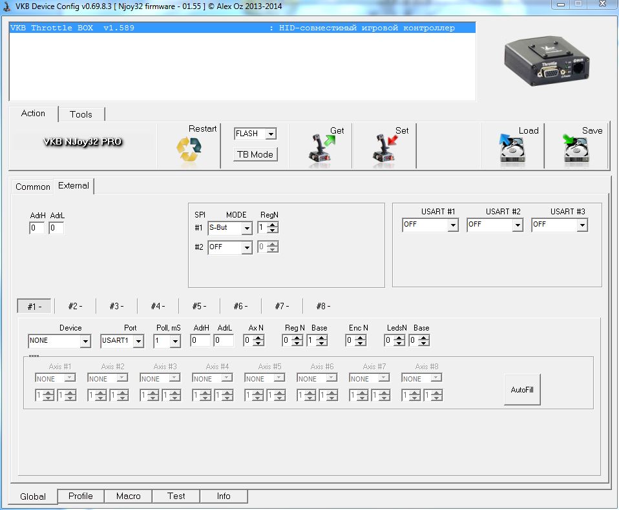Switch to the Common tab
The image size is (619, 510).
pyautogui.click(x=33, y=187)
